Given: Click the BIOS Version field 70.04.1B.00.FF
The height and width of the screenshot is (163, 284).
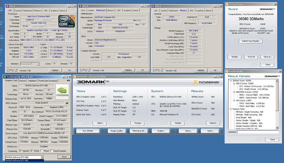Looking at the screenshot, I should 42,103.
